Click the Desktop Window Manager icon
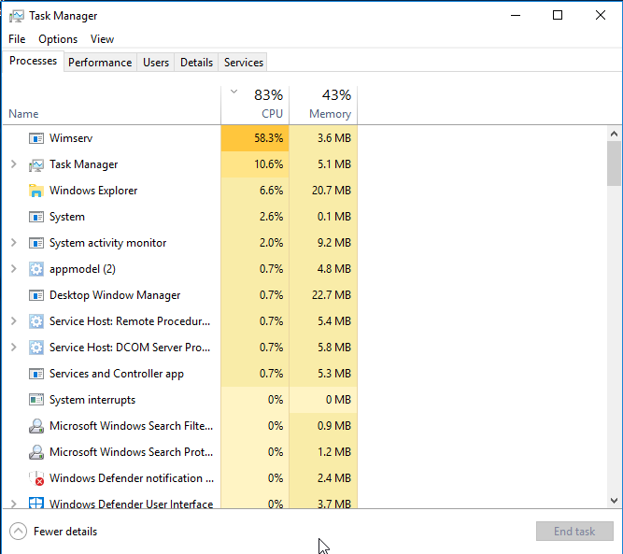This screenshot has height=554, width=623. pos(36,295)
